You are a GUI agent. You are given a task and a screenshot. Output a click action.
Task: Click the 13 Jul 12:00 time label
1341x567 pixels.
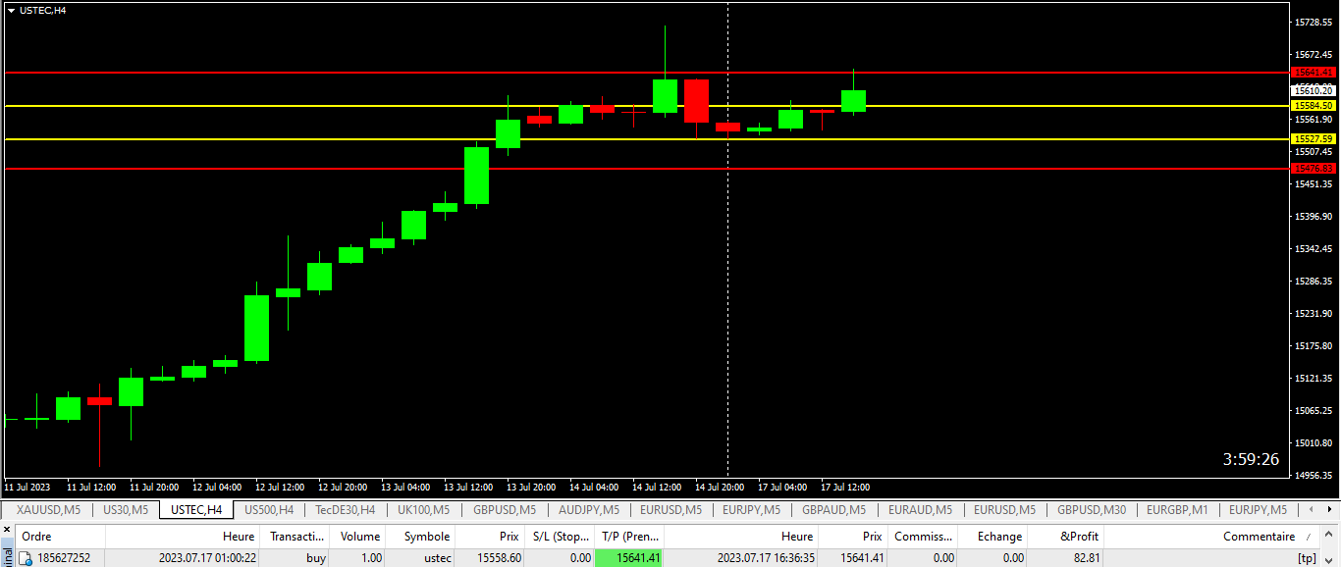468,487
